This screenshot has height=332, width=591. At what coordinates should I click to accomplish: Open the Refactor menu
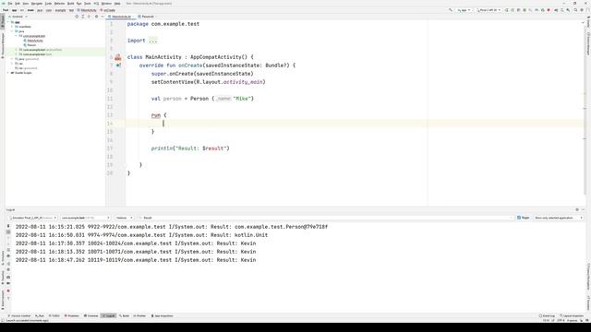click(x=59, y=4)
